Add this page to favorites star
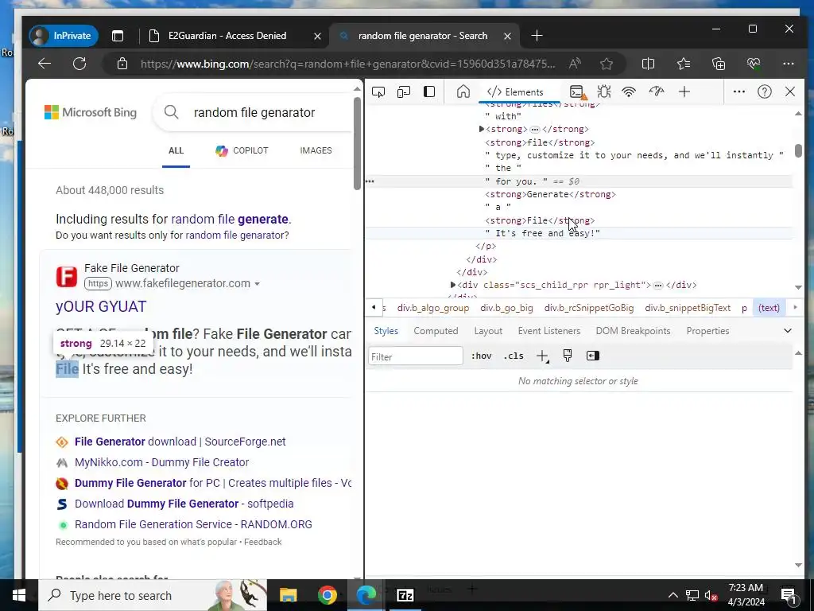814x611 pixels. [x=607, y=64]
